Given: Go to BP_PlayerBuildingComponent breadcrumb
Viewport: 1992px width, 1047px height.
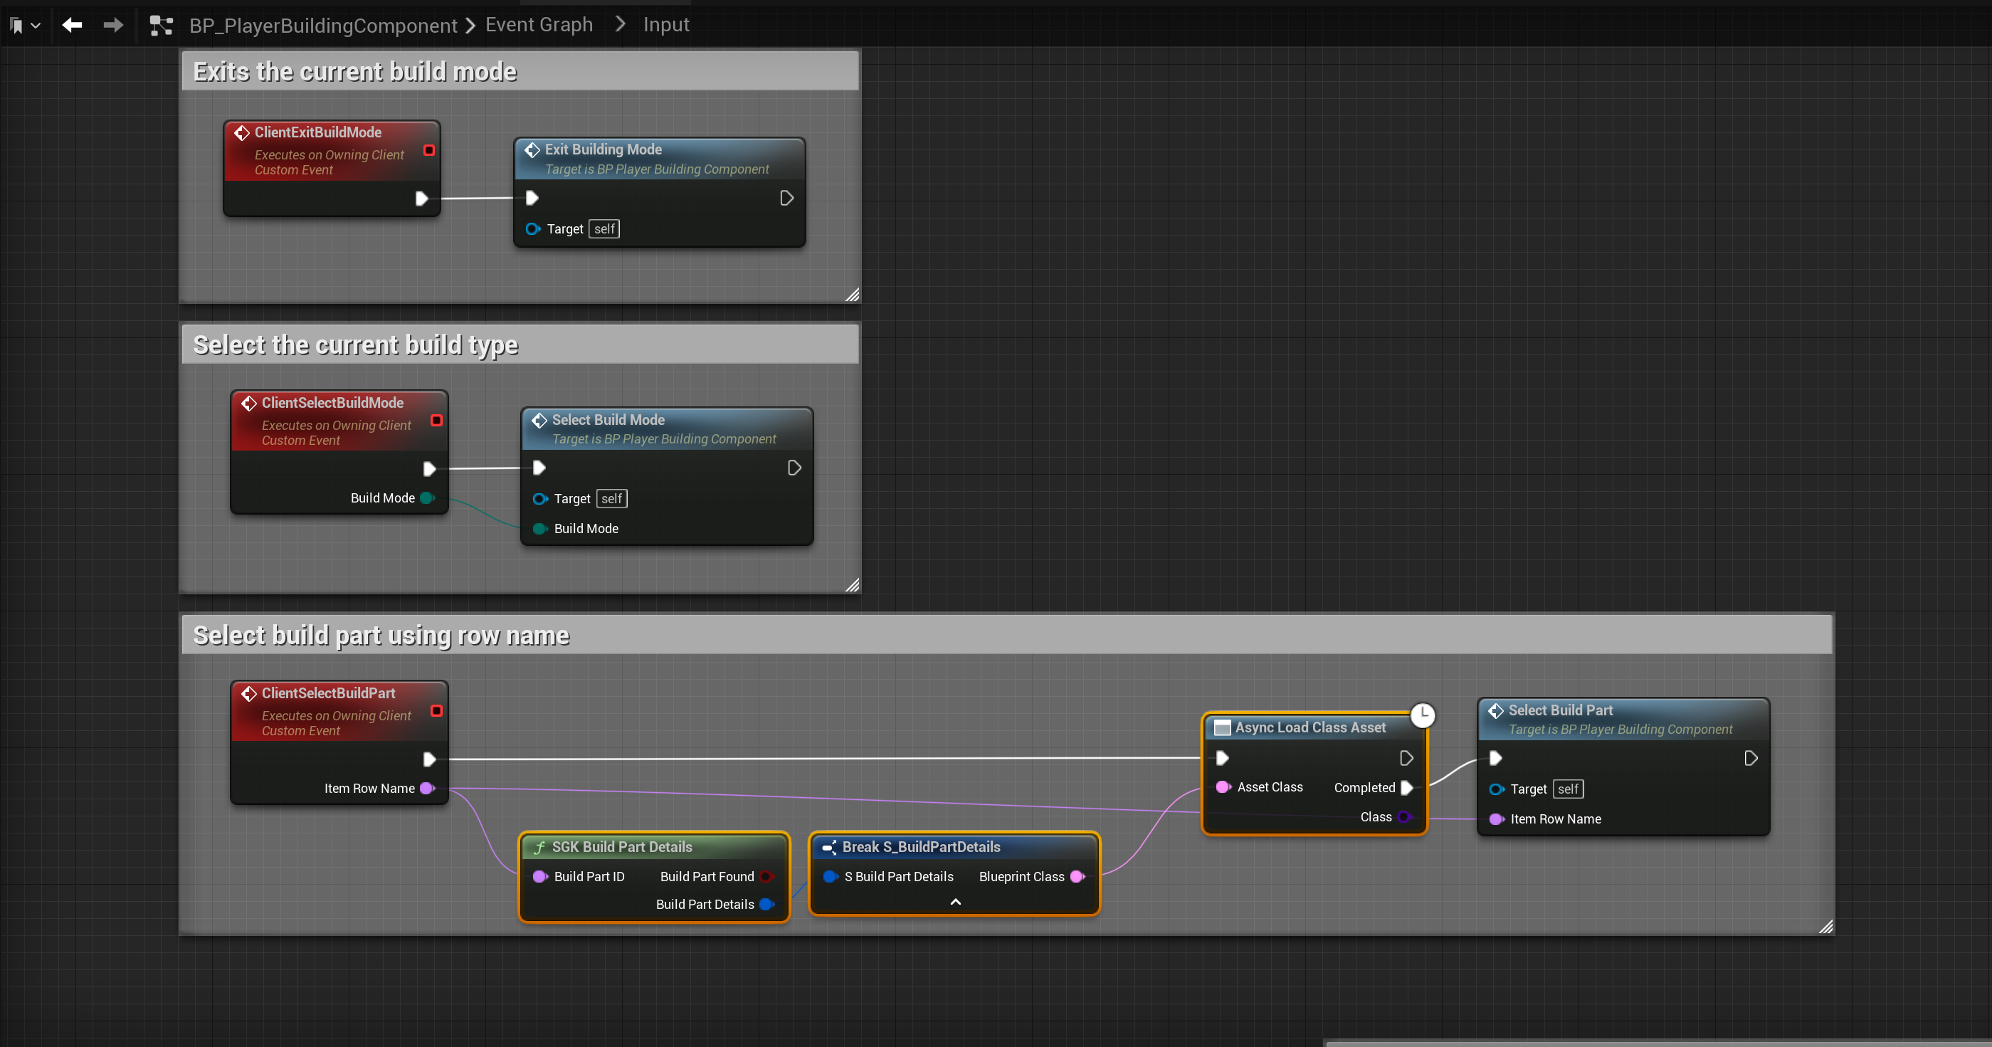Looking at the screenshot, I should (323, 26).
